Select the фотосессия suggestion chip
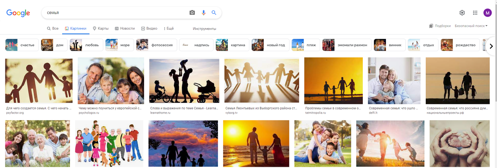 click(x=157, y=45)
